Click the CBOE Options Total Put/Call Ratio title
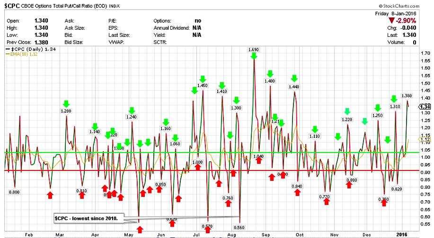 [64, 6]
